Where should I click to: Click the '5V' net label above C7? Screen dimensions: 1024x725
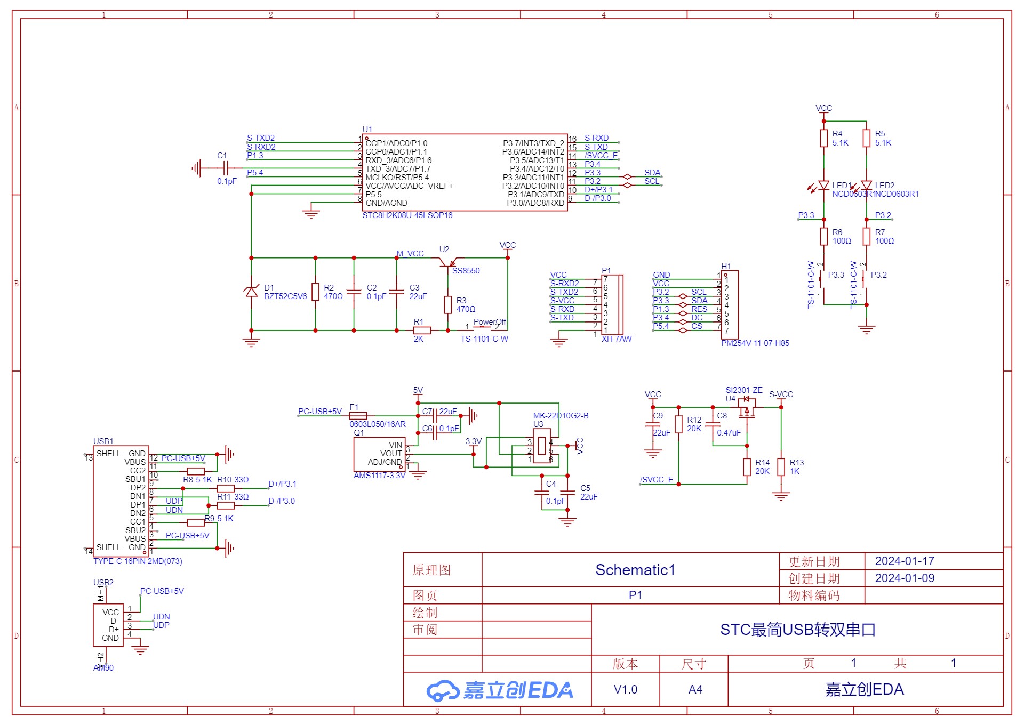pyautogui.click(x=418, y=390)
